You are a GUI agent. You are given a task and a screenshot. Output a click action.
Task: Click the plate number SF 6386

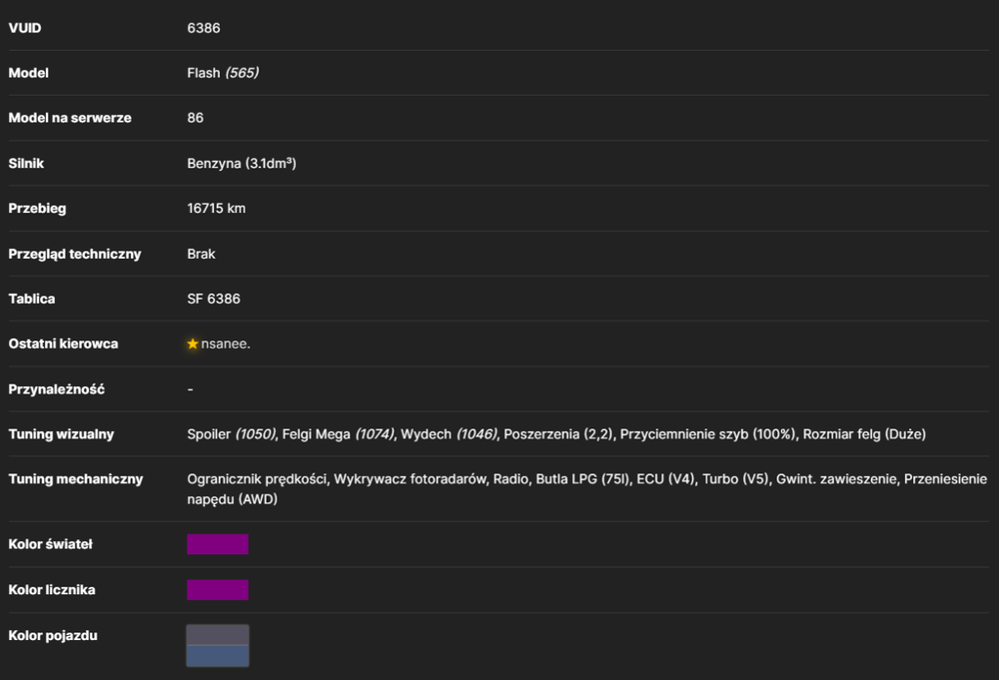coord(214,299)
